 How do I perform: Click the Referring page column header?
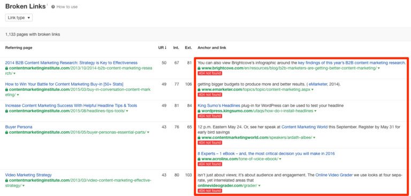[19, 48]
